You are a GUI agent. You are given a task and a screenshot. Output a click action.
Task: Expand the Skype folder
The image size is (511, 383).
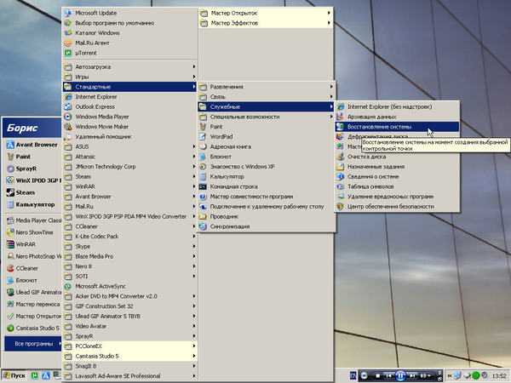pyautogui.click(x=129, y=247)
